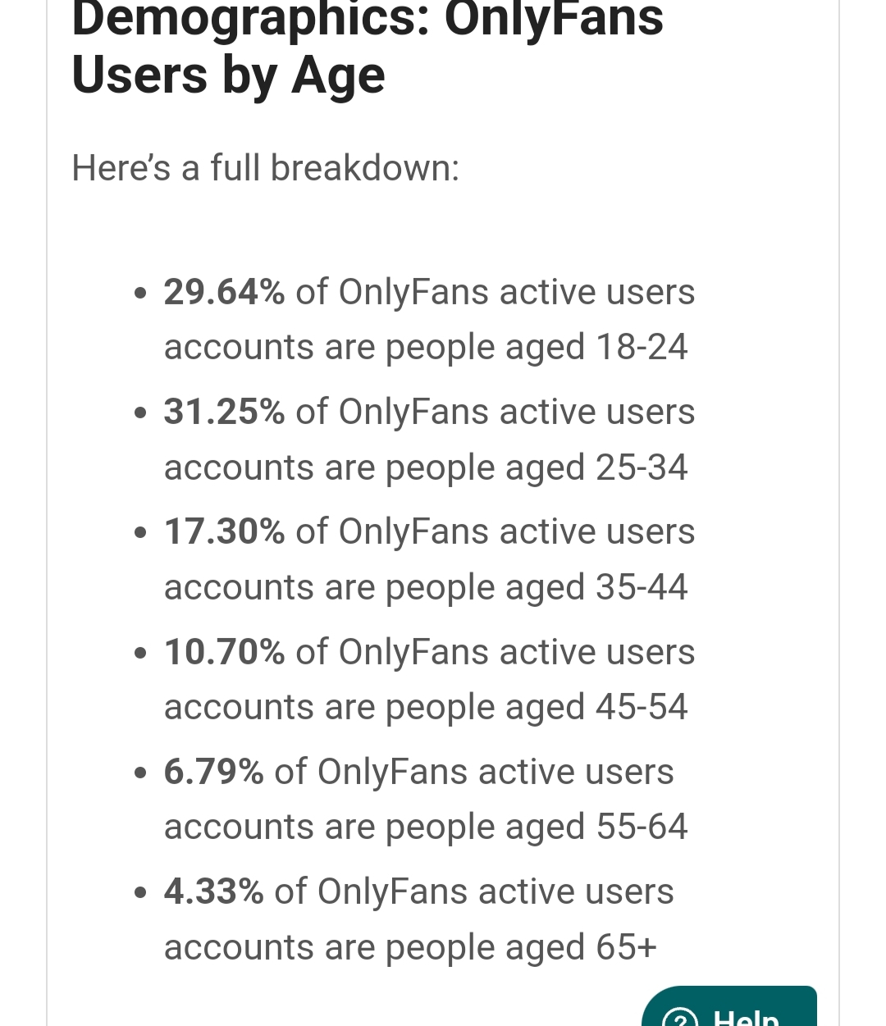Click the 6.79% bold figure

[x=213, y=772]
